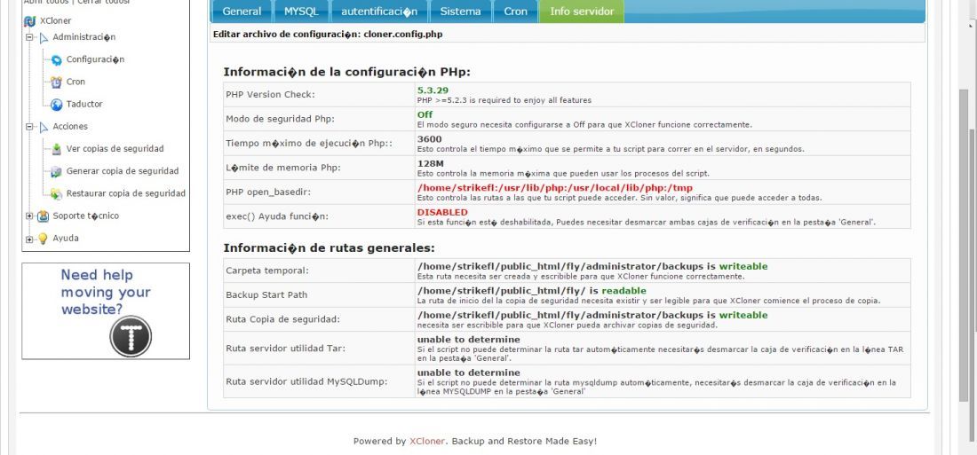Click the Administración folder icon
977x455 pixels.
[x=44, y=38]
